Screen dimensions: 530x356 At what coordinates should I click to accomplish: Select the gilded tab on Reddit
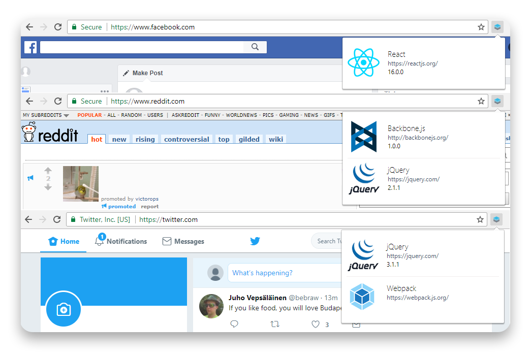[x=249, y=139]
